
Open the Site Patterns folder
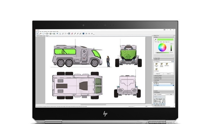[x=167, y=64]
